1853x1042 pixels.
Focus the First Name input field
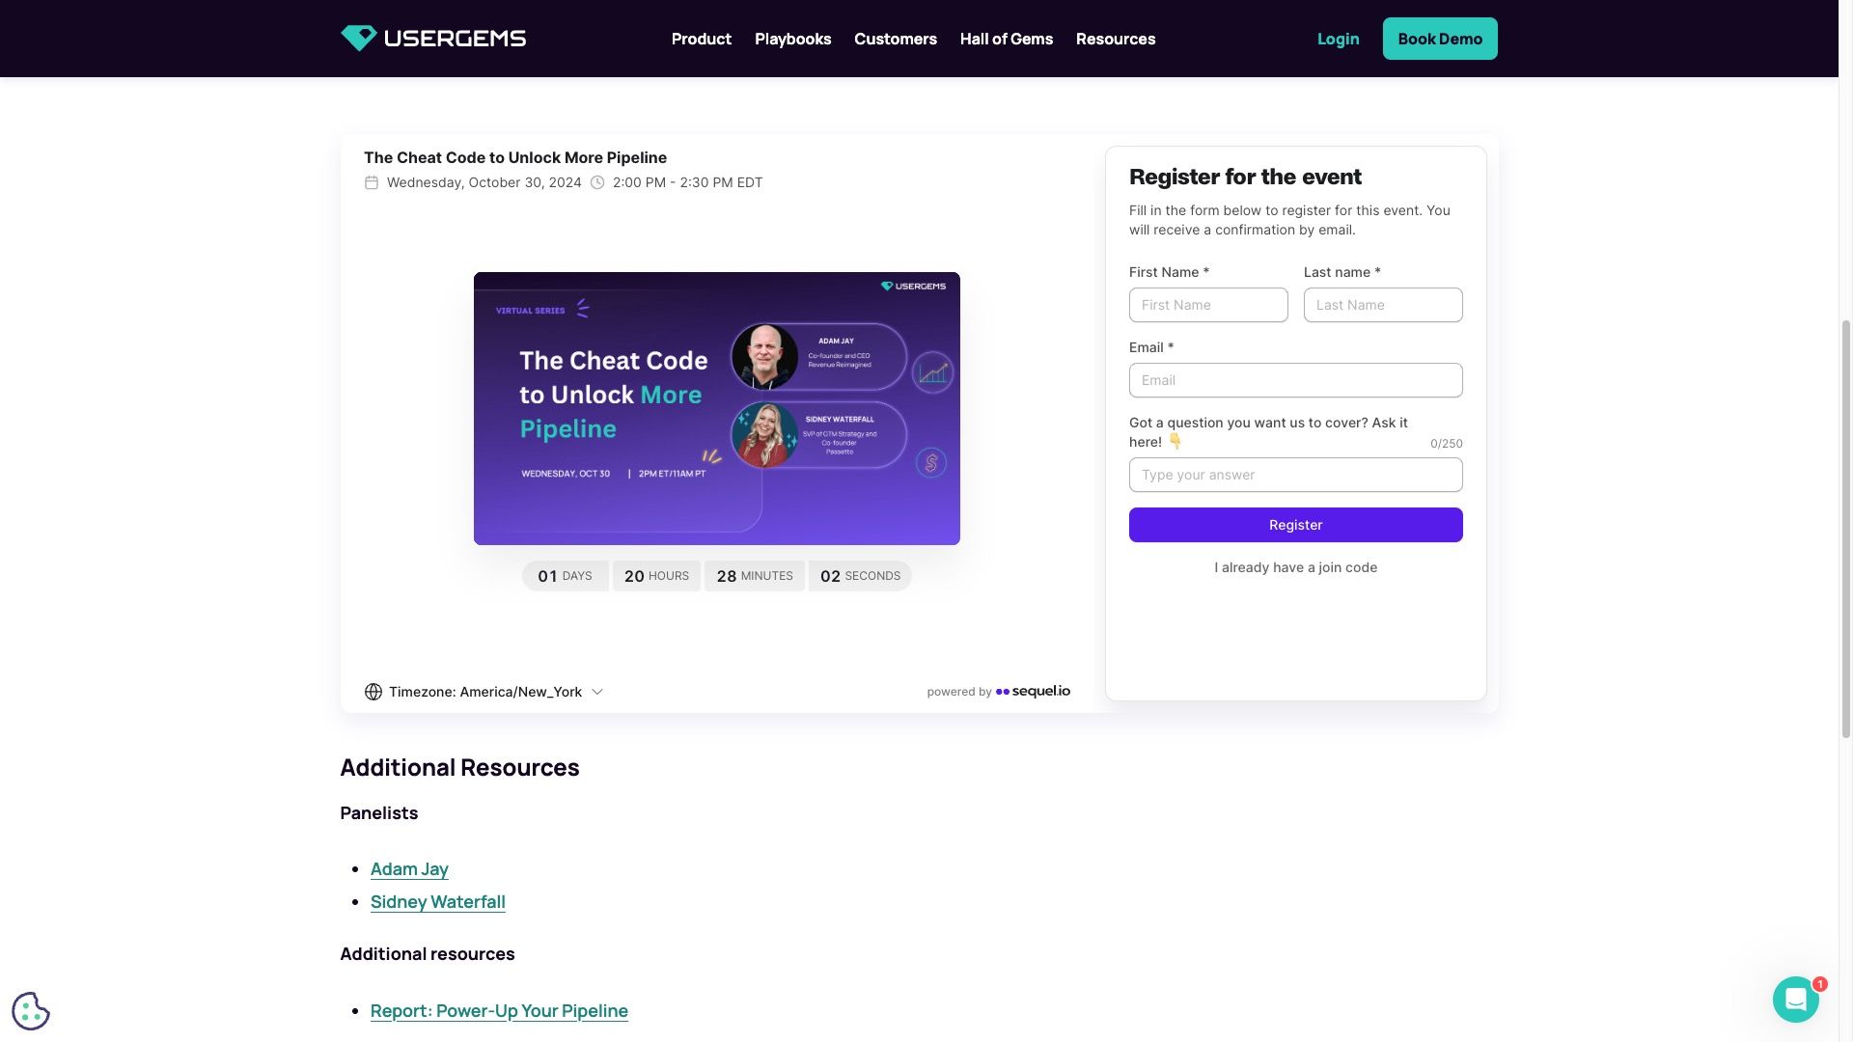pyautogui.click(x=1208, y=305)
